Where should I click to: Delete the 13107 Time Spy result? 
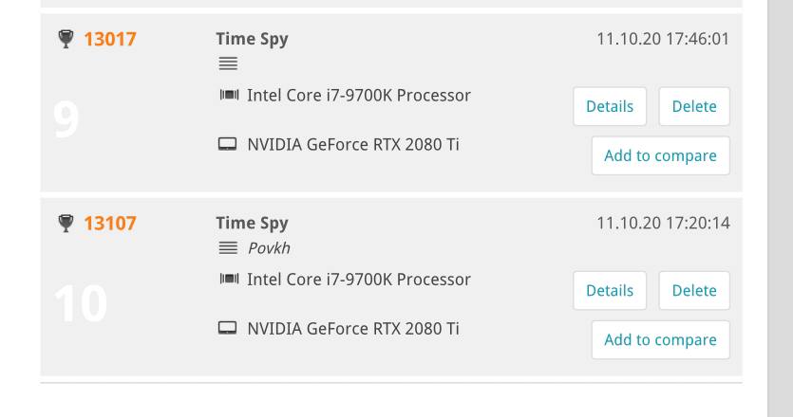[694, 291]
